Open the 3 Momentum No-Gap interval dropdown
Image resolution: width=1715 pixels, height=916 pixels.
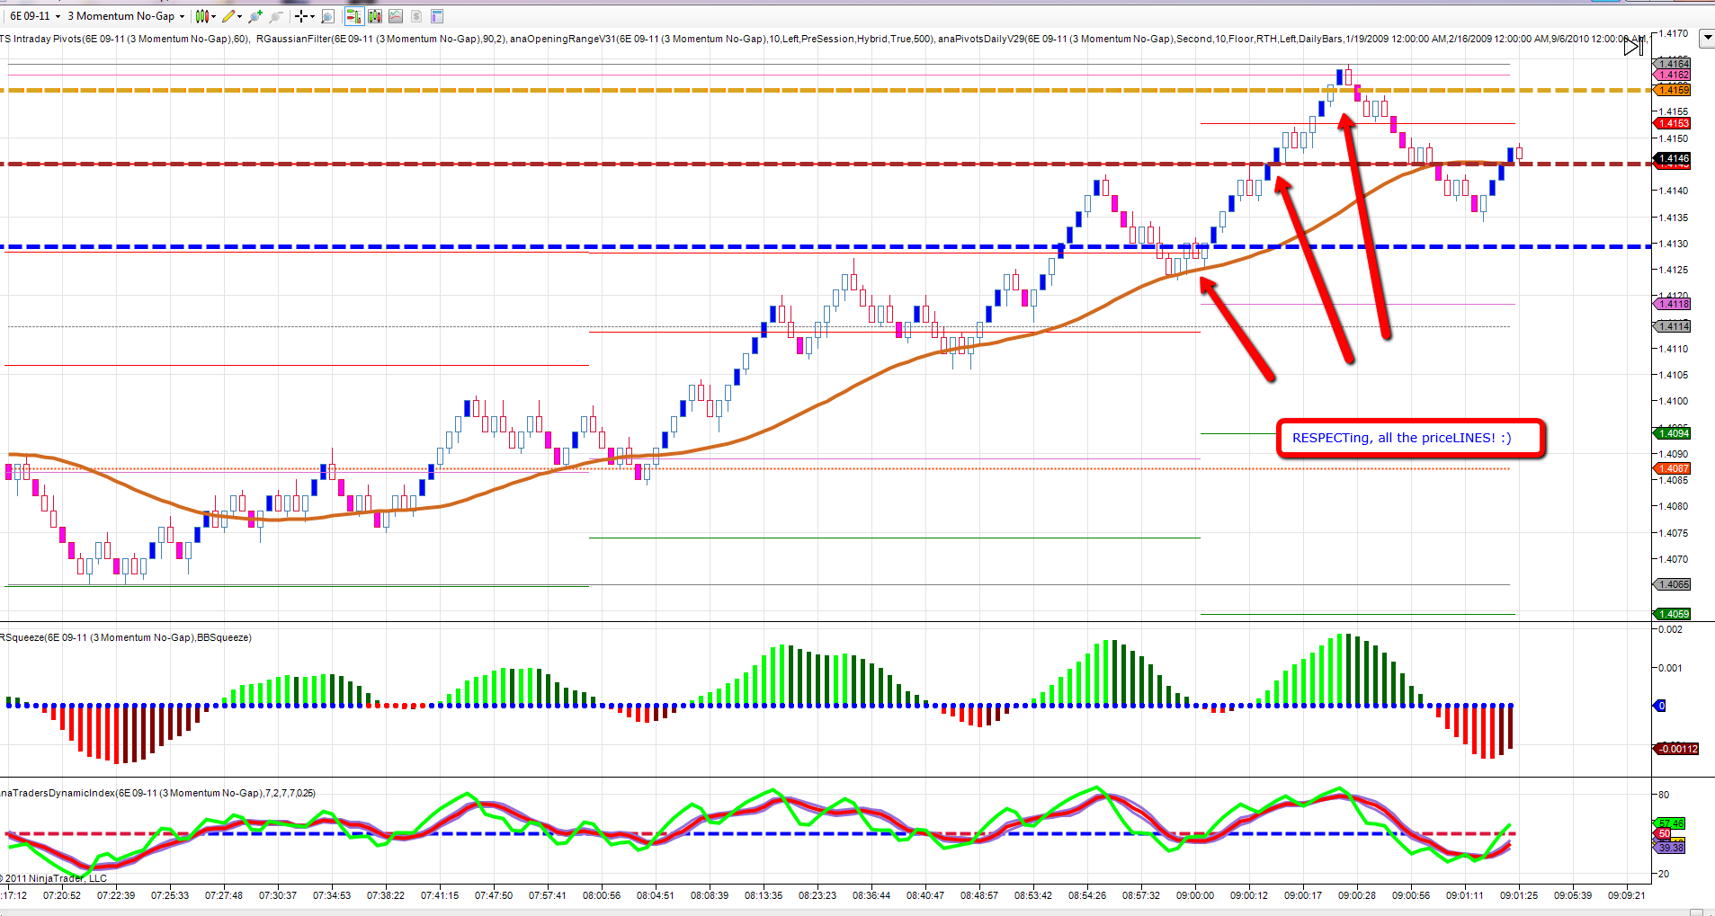[126, 16]
